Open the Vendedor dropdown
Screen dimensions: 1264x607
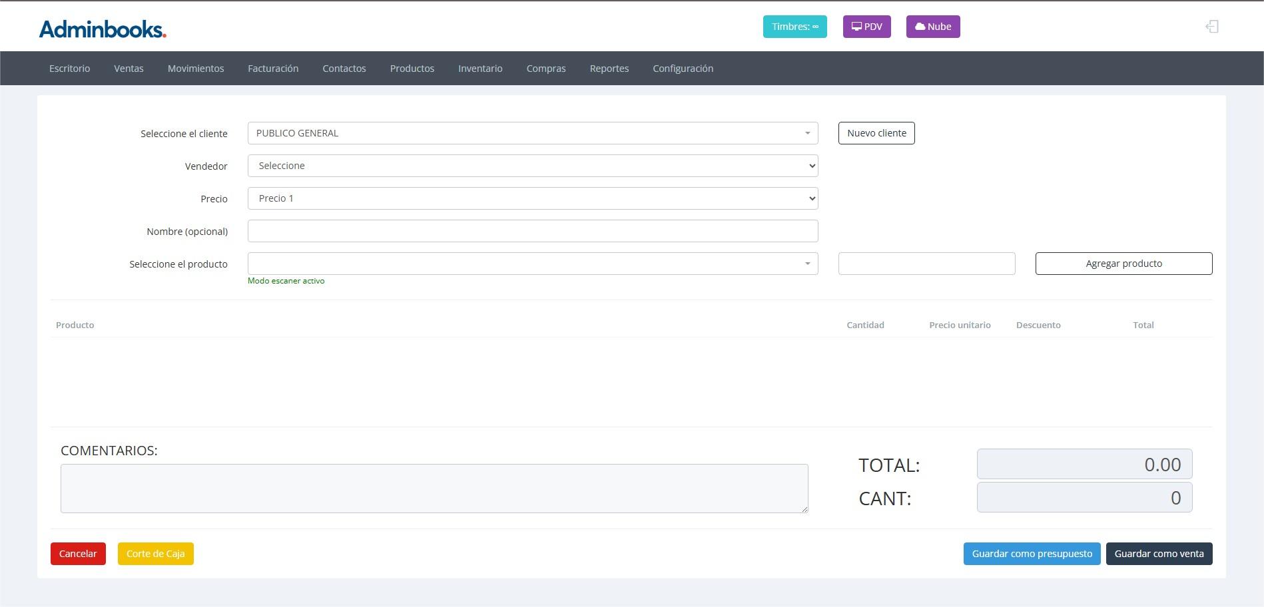click(532, 166)
